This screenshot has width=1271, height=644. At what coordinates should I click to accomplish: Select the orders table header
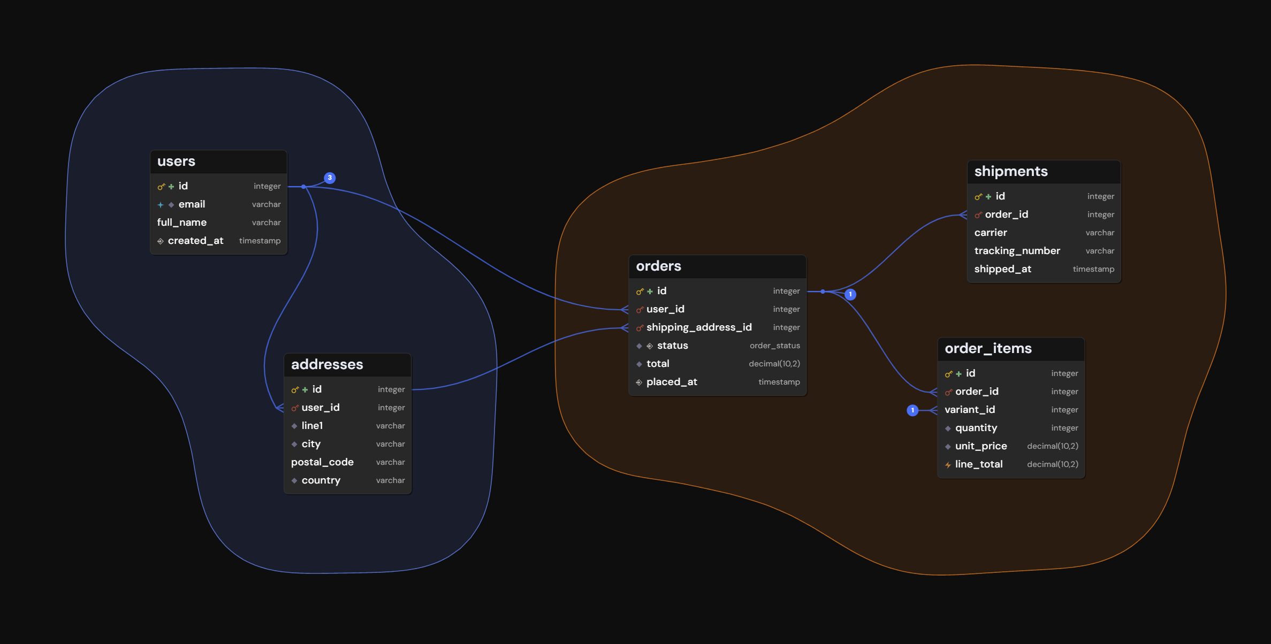coord(717,266)
